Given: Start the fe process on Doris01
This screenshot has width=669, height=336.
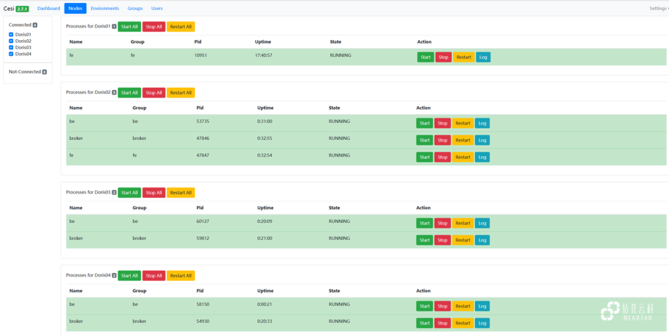Looking at the screenshot, I should click(426, 57).
